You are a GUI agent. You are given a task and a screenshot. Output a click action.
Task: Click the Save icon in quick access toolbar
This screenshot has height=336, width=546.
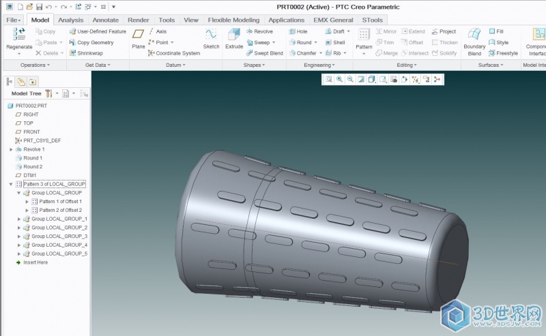point(39,6)
